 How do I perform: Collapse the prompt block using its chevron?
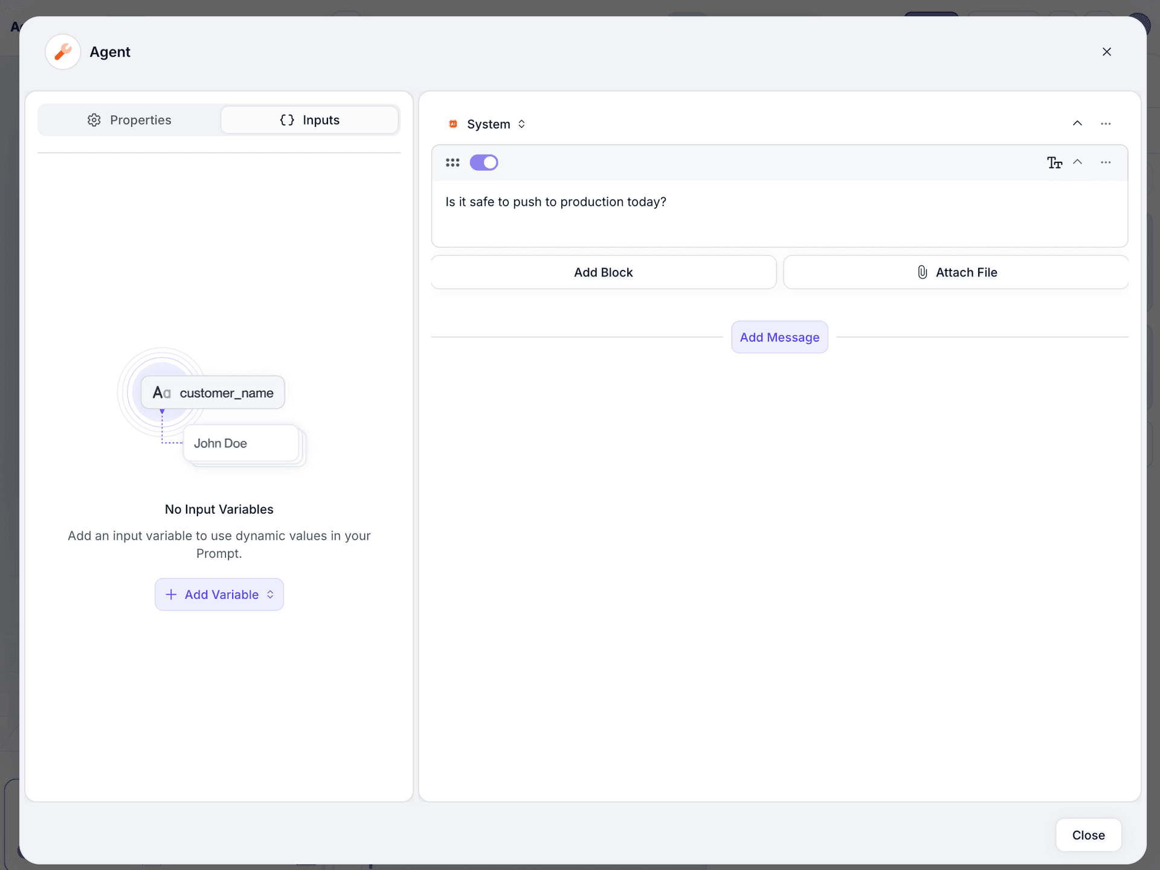tap(1078, 162)
